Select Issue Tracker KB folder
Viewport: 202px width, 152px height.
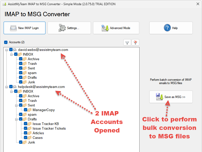point(45,124)
